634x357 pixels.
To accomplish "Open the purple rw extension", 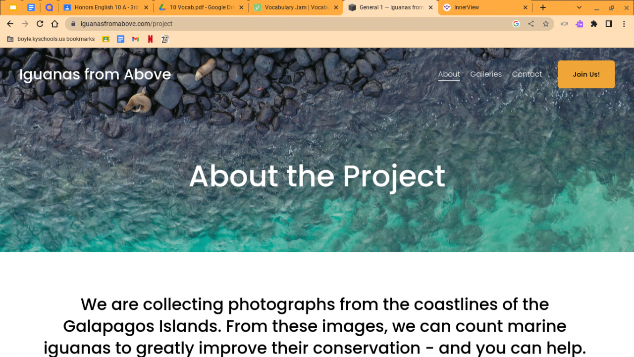I will [x=579, y=24].
